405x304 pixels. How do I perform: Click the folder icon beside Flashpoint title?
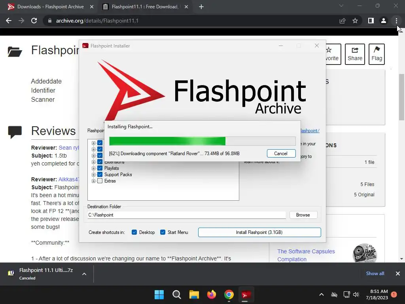click(15, 51)
